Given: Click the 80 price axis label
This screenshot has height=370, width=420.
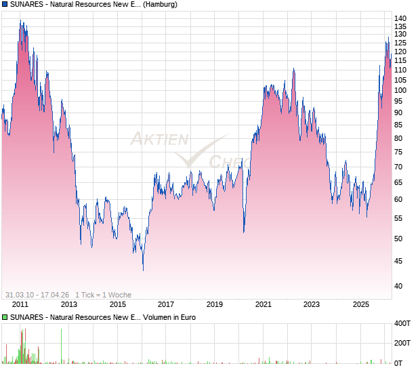Looking at the screenshot, I should point(398,138).
